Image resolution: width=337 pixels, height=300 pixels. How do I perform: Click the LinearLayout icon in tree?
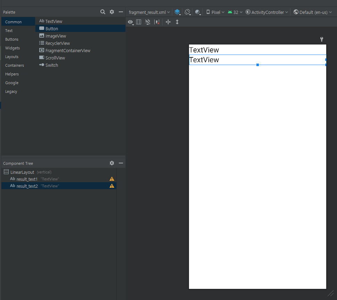[6, 172]
